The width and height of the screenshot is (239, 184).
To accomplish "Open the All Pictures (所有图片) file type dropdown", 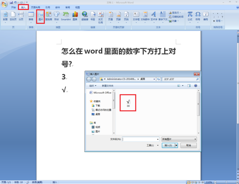I will [x=179, y=139].
